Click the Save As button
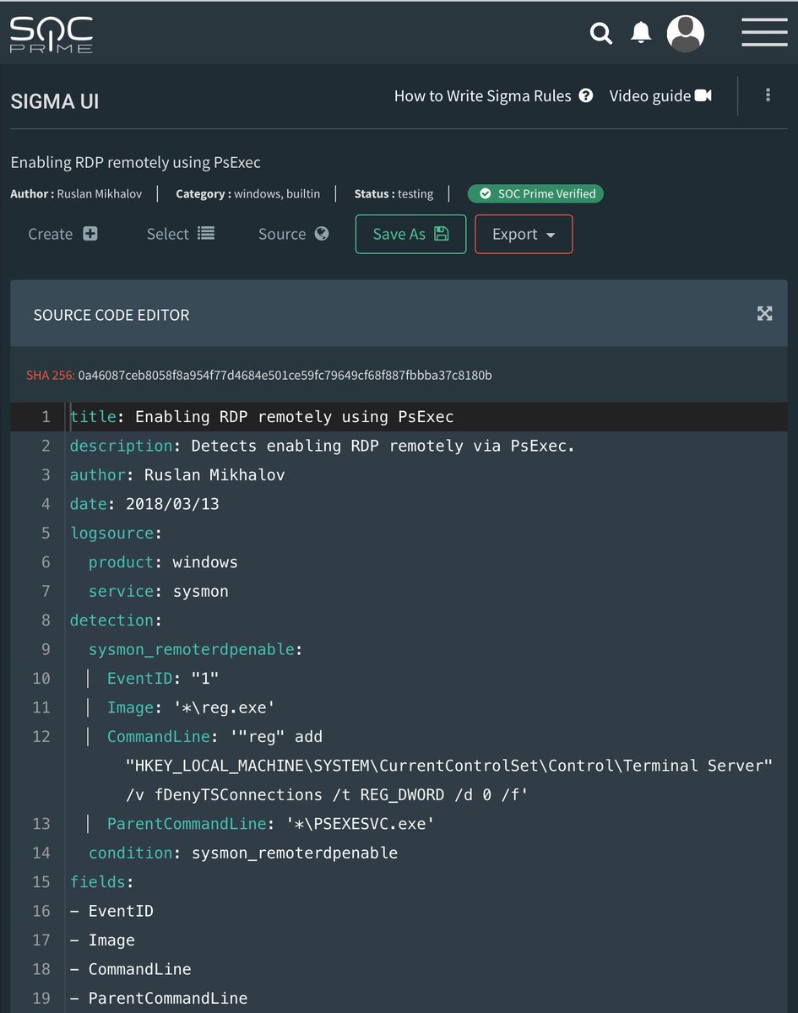Viewport: 798px width, 1013px height. pos(410,234)
